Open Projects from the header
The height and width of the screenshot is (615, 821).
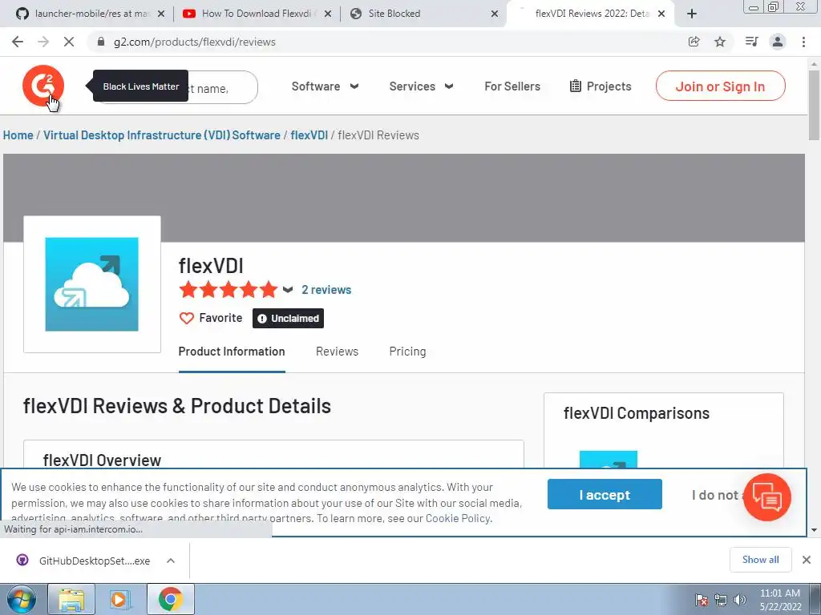pos(601,86)
